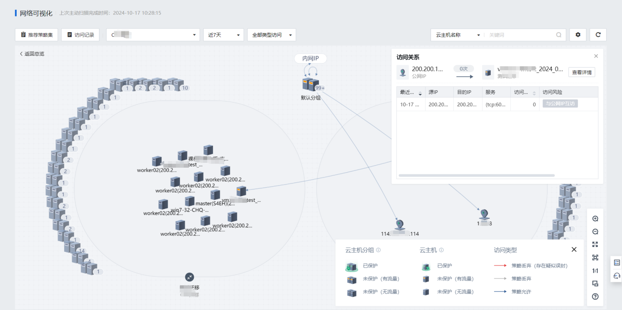This screenshot has width=622, height=310.
Task: Zoom out on the topology canvas
Action: point(595,232)
